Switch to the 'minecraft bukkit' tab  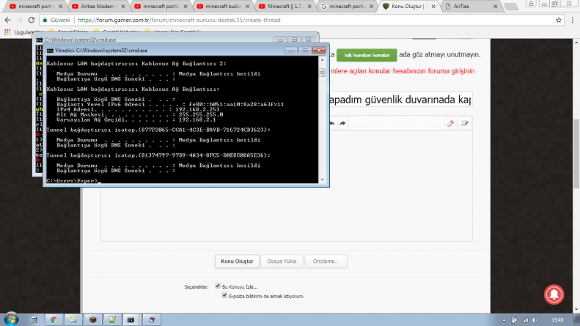pyautogui.click(x=222, y=7)
